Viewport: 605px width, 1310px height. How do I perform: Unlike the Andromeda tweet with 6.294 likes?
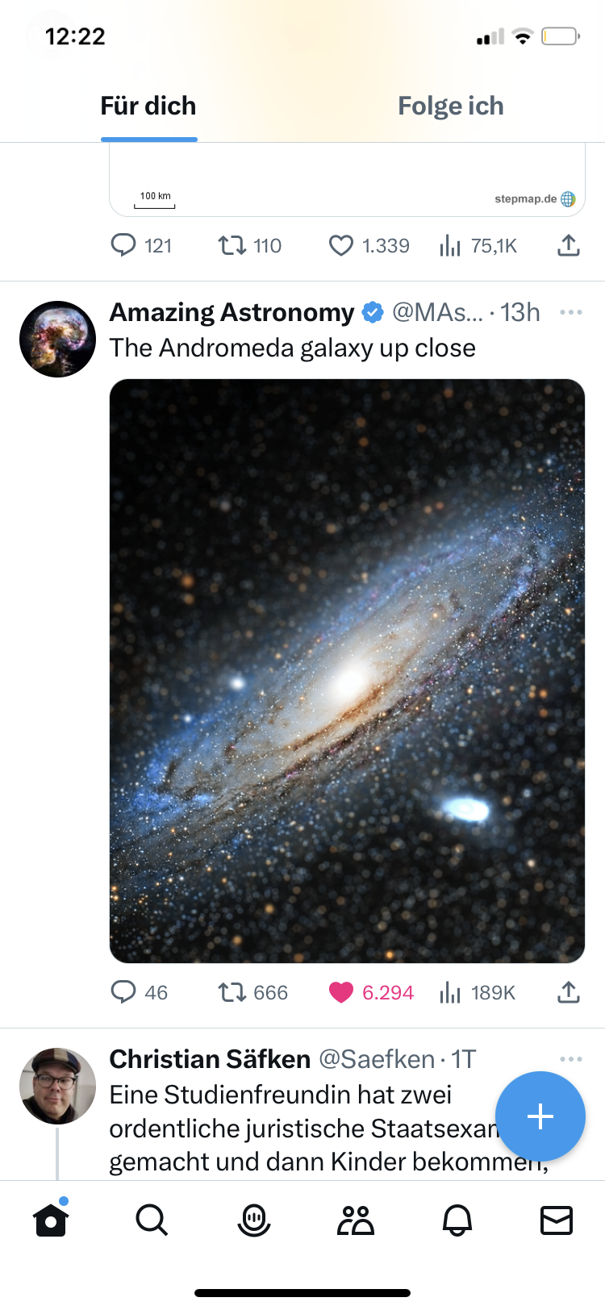(371, 992)
